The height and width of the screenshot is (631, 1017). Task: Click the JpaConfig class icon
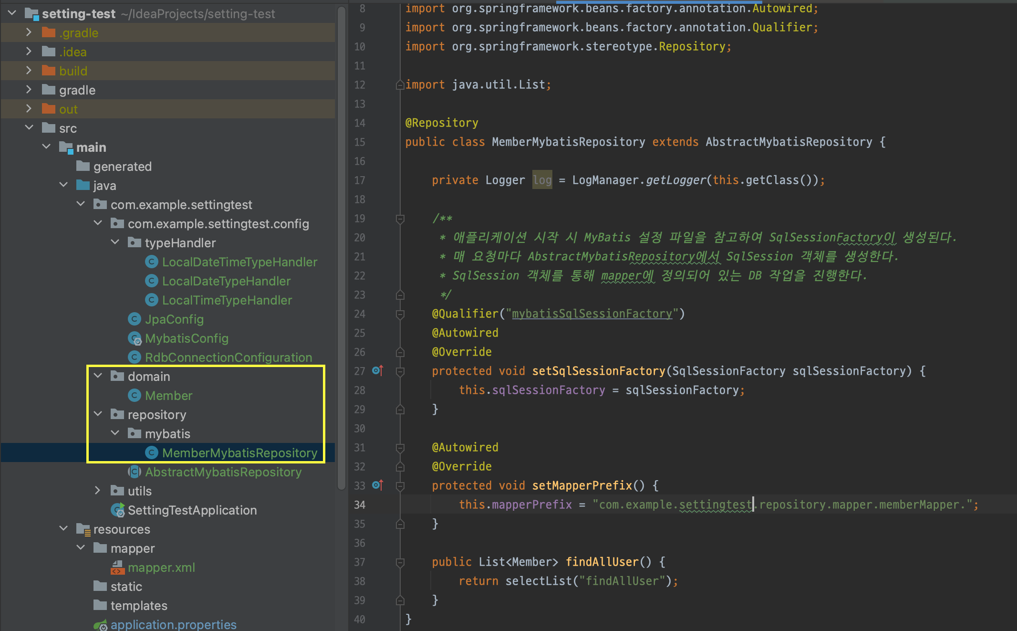(x=135, y=319)
